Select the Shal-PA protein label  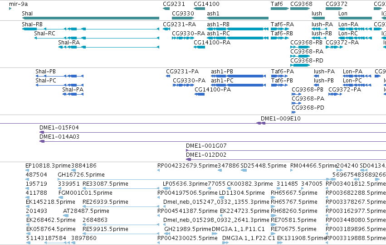[73, 90]
